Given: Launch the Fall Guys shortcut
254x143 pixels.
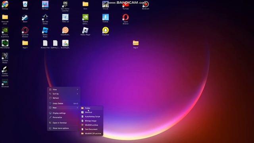Looking at the screenshot, I should (x=45, y=5).
